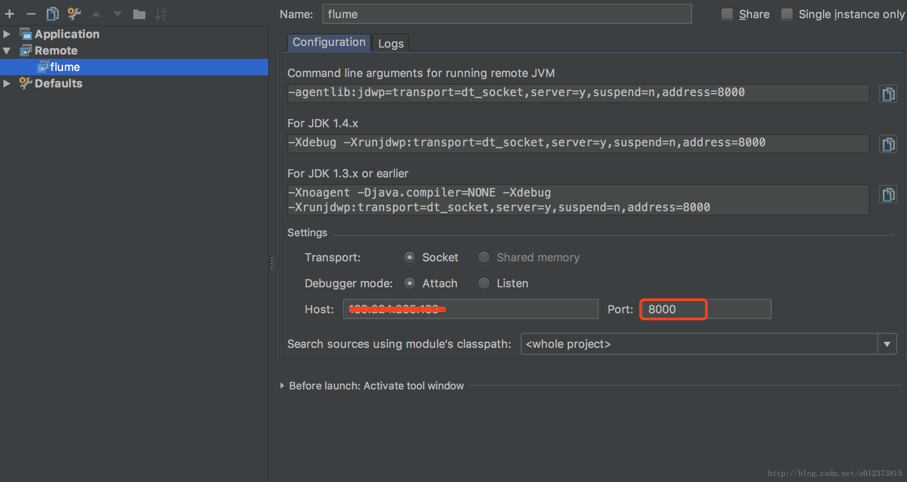
Task: Select the flume remote configuration
Action: [x=134, y=67]
